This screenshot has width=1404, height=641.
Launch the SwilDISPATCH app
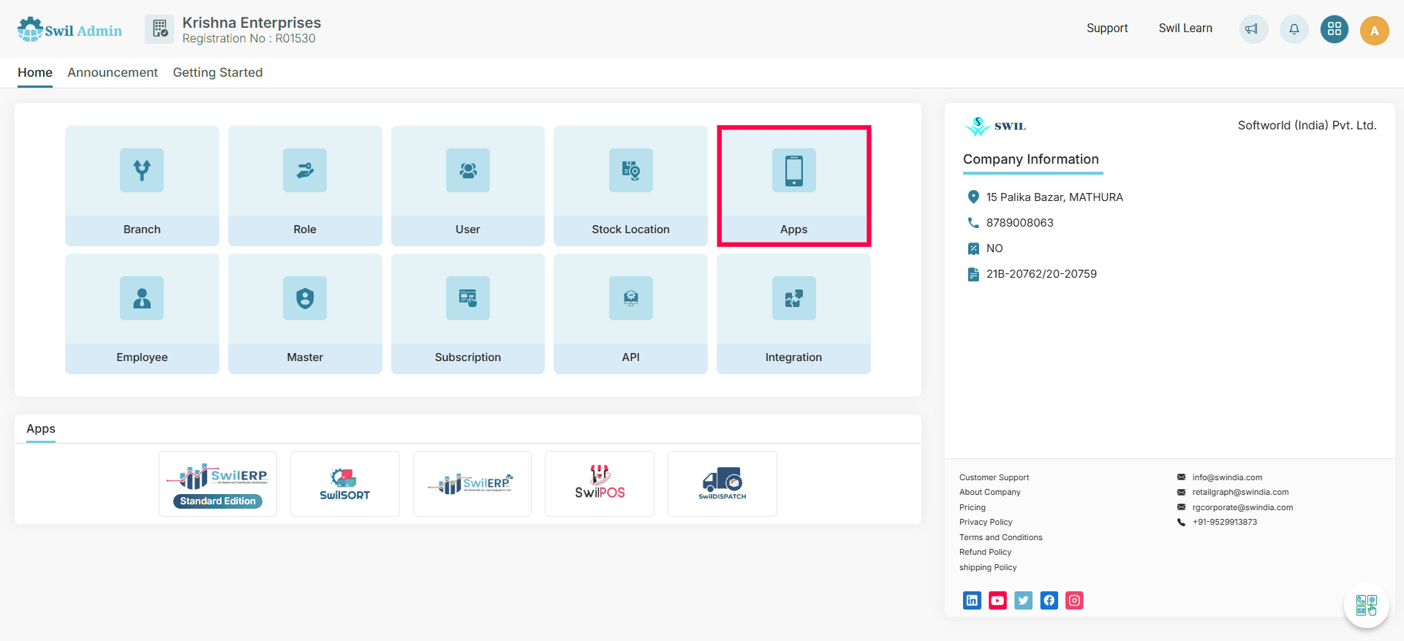722,484
